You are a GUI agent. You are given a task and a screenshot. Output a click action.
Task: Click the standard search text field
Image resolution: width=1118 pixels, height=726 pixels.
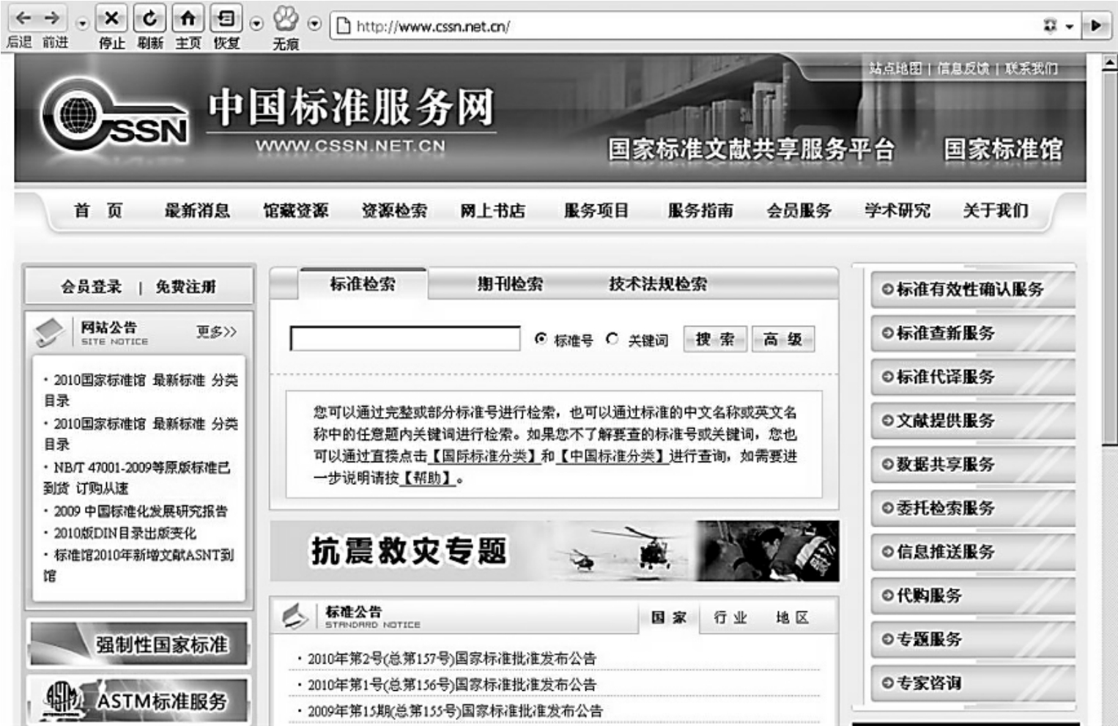405,338
